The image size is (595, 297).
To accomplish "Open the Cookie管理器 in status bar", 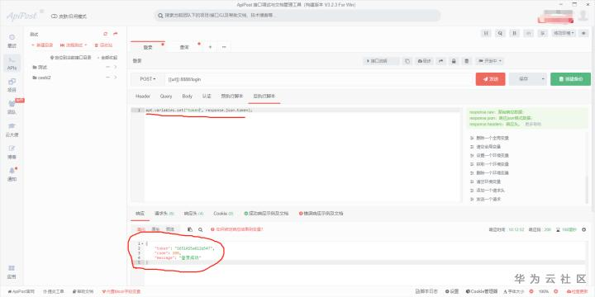I will (x=481, y=292).
